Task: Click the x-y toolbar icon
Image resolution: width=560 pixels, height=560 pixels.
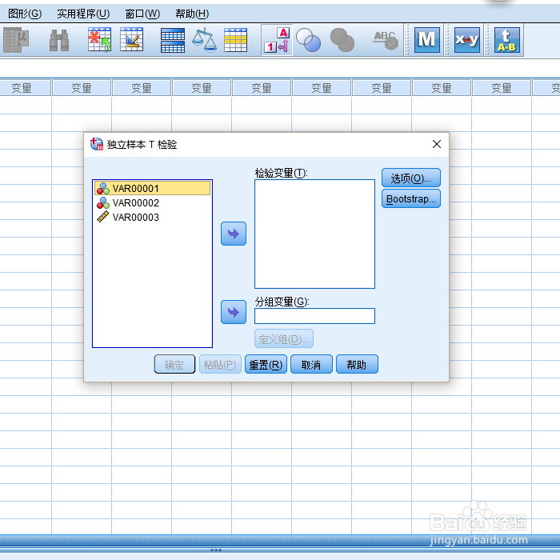Action: click(x=466, y=40)
